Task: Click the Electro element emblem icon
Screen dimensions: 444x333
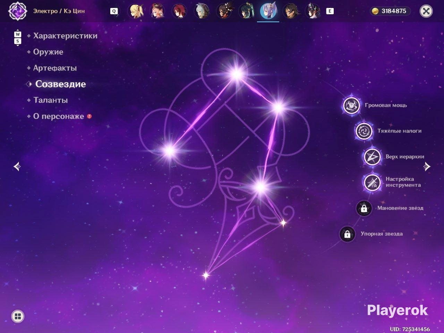Action: [x=17, y=11]
